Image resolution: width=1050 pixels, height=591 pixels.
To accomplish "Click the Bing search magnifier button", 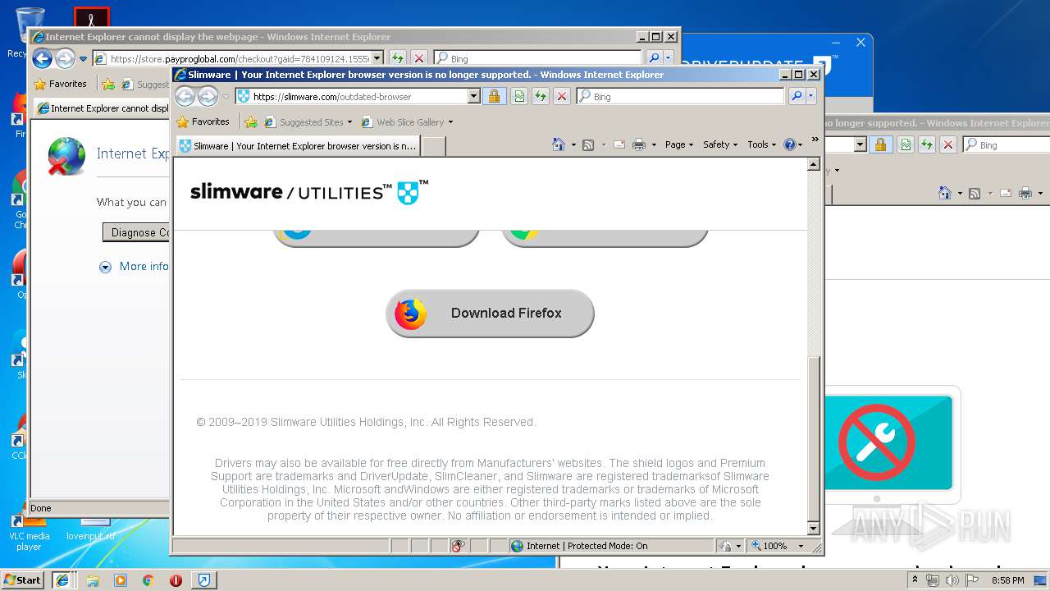I will tap(796, 96).
